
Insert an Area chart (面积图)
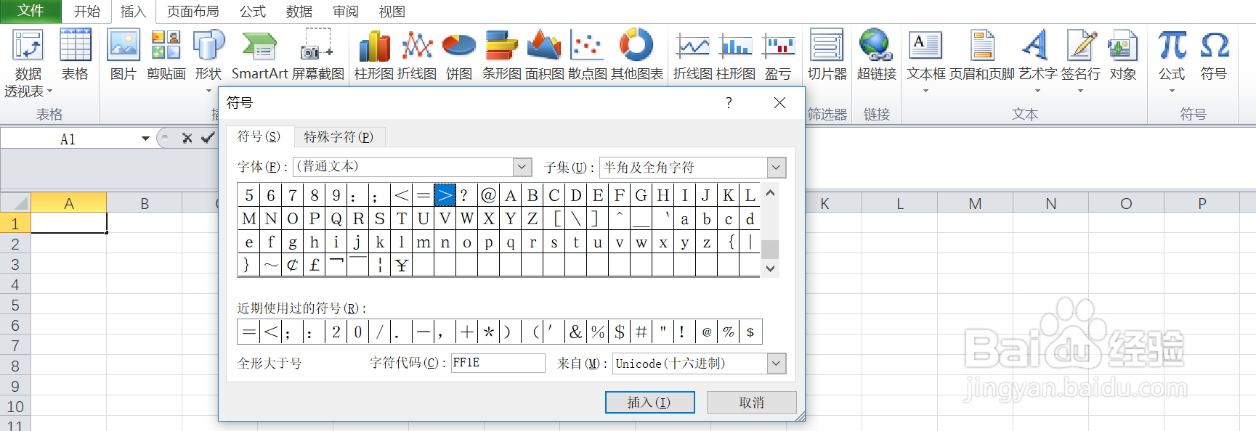544,54
